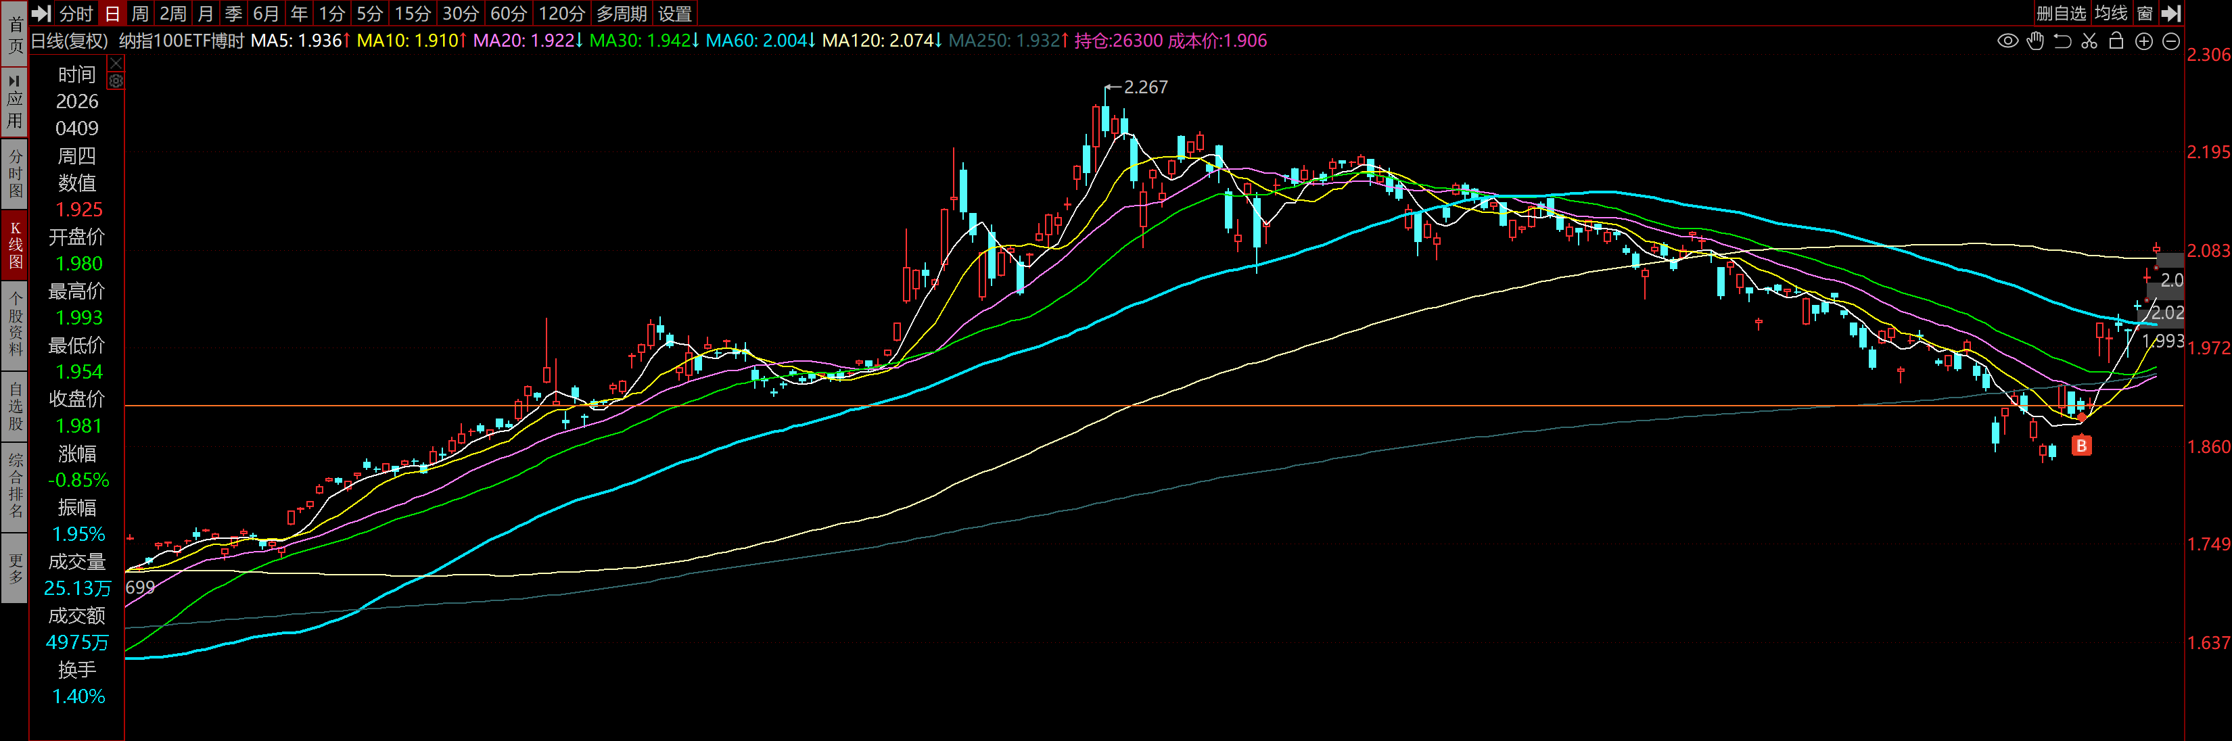Viewport: 2232px width, 741px height.
Task: Switch to the 周 weekly period tab
Action: coord(139,13)
